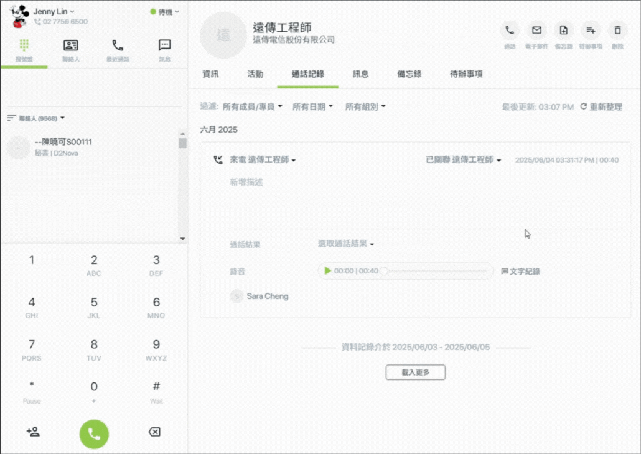The height and width of the screenshot is (454, 641).
Task: Switch to the 訊息 tab
Action: tap(360, 74)
